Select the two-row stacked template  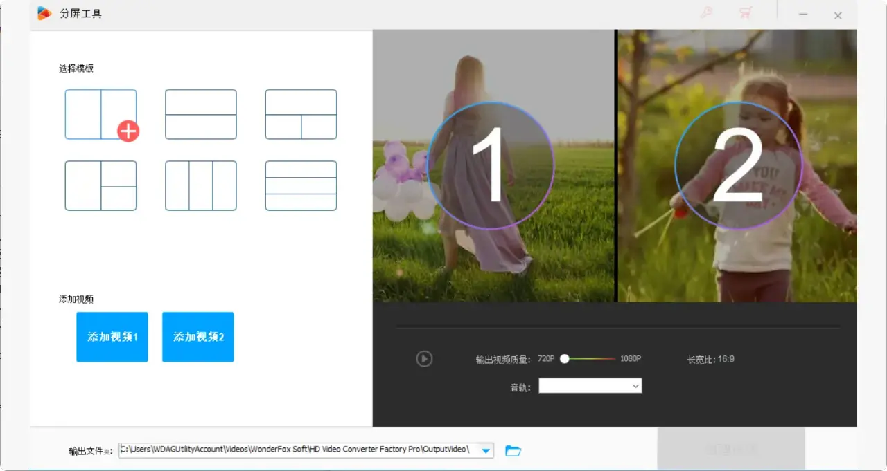tap(201, 114)
